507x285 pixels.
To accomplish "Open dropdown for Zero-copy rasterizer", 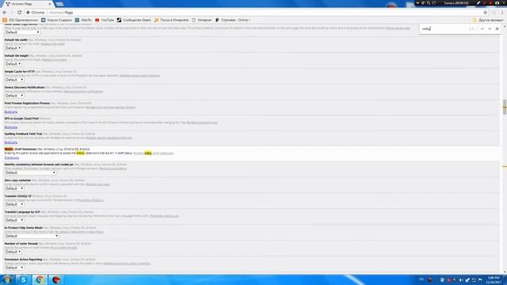I will (14, 188).
